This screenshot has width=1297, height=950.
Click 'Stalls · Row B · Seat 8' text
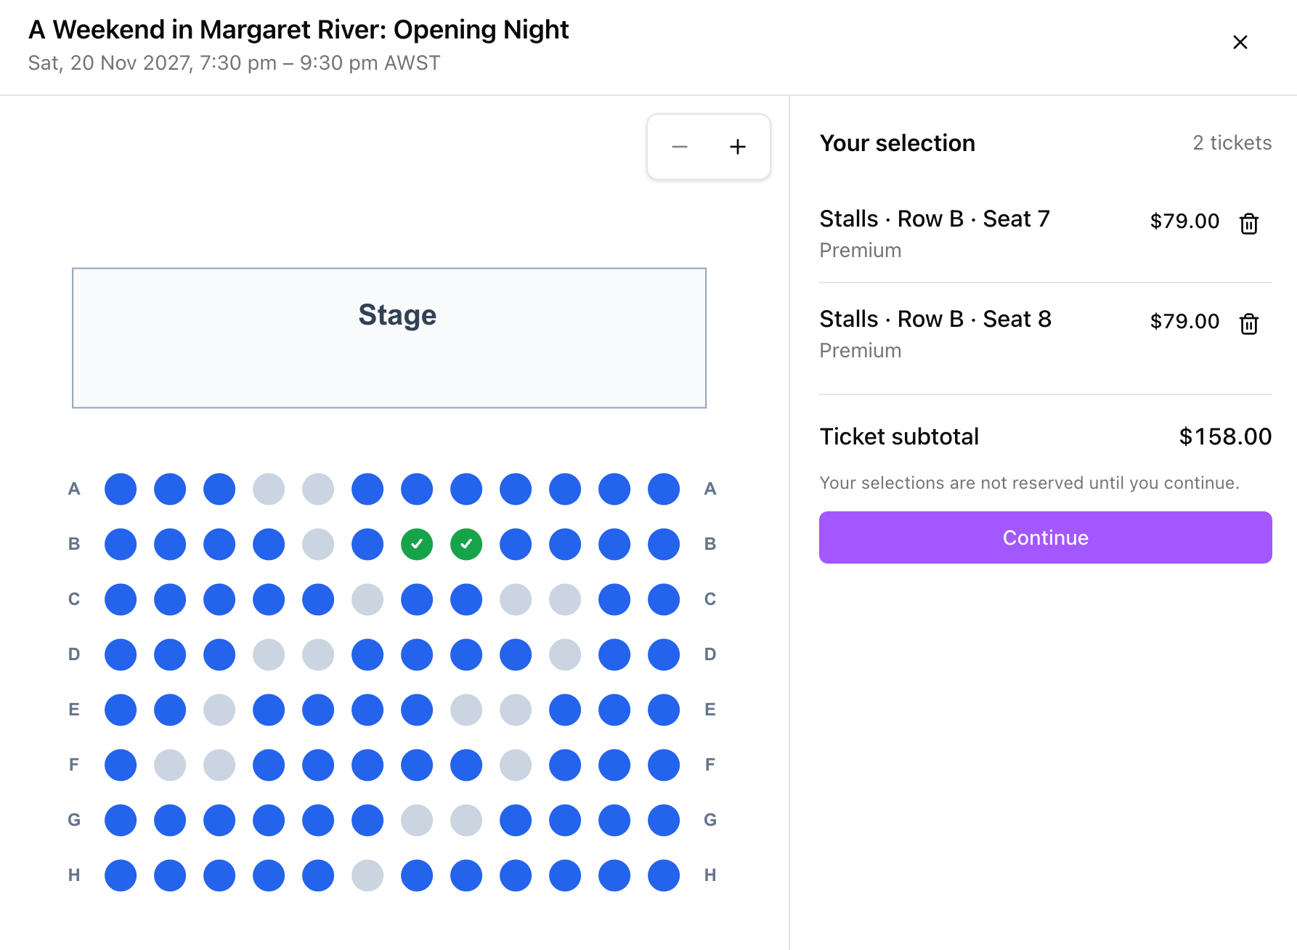[935, 319]
